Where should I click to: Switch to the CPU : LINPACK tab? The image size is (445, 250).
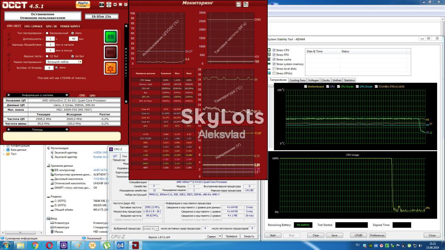(x=33, y=26)
